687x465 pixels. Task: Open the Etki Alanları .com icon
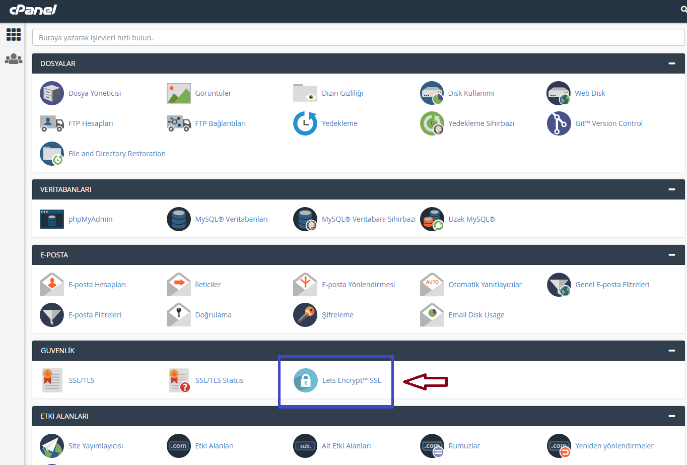(179, 446)
